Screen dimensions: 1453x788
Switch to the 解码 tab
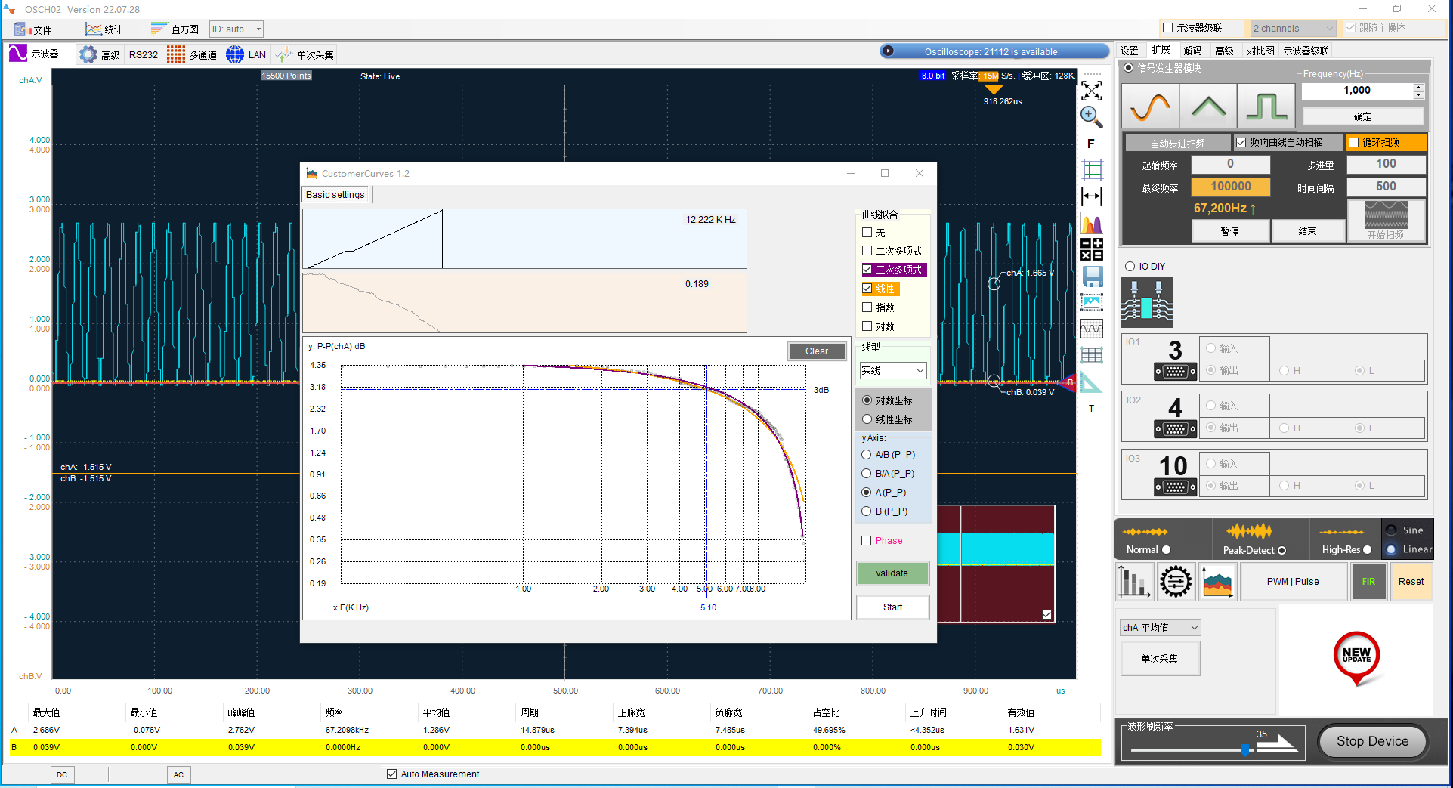tap(1193, 51)
